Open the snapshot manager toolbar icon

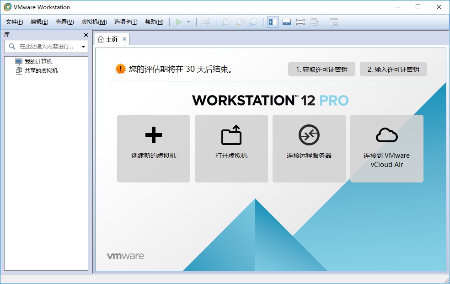tap(253, 22)
